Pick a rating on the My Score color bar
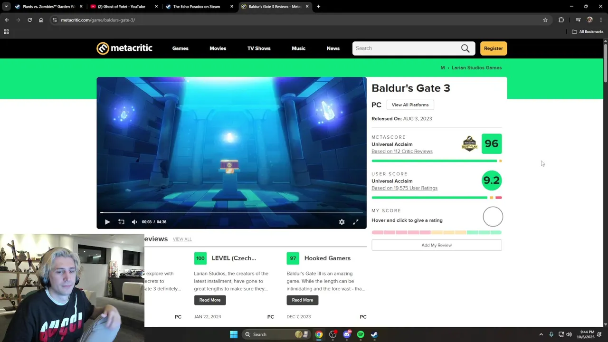This screenshot has width=608, height=342. pos(437,232)
